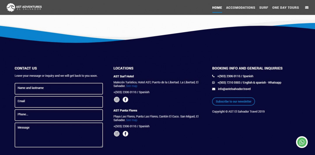This screenshot has height=155, width=315.
Task: Click See map link for AST Surf Hotel
Action: (x=132, y=86)
